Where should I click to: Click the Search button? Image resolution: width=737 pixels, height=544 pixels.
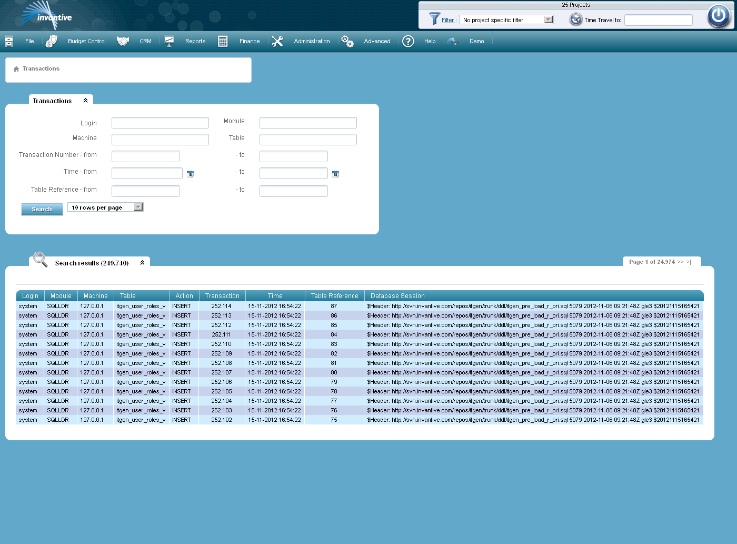(42, 209)
